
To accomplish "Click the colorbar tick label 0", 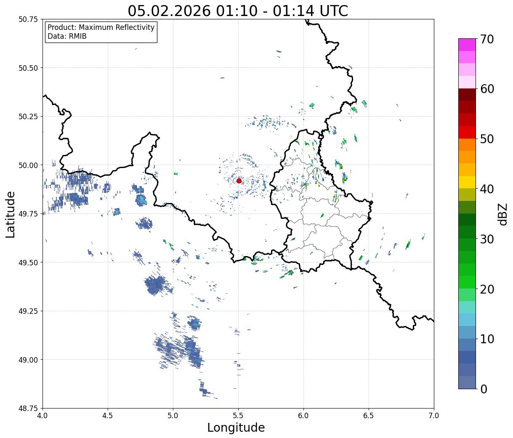I will 484,389.
